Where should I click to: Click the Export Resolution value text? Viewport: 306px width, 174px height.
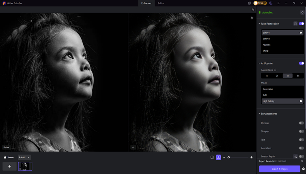click(282, 161)
